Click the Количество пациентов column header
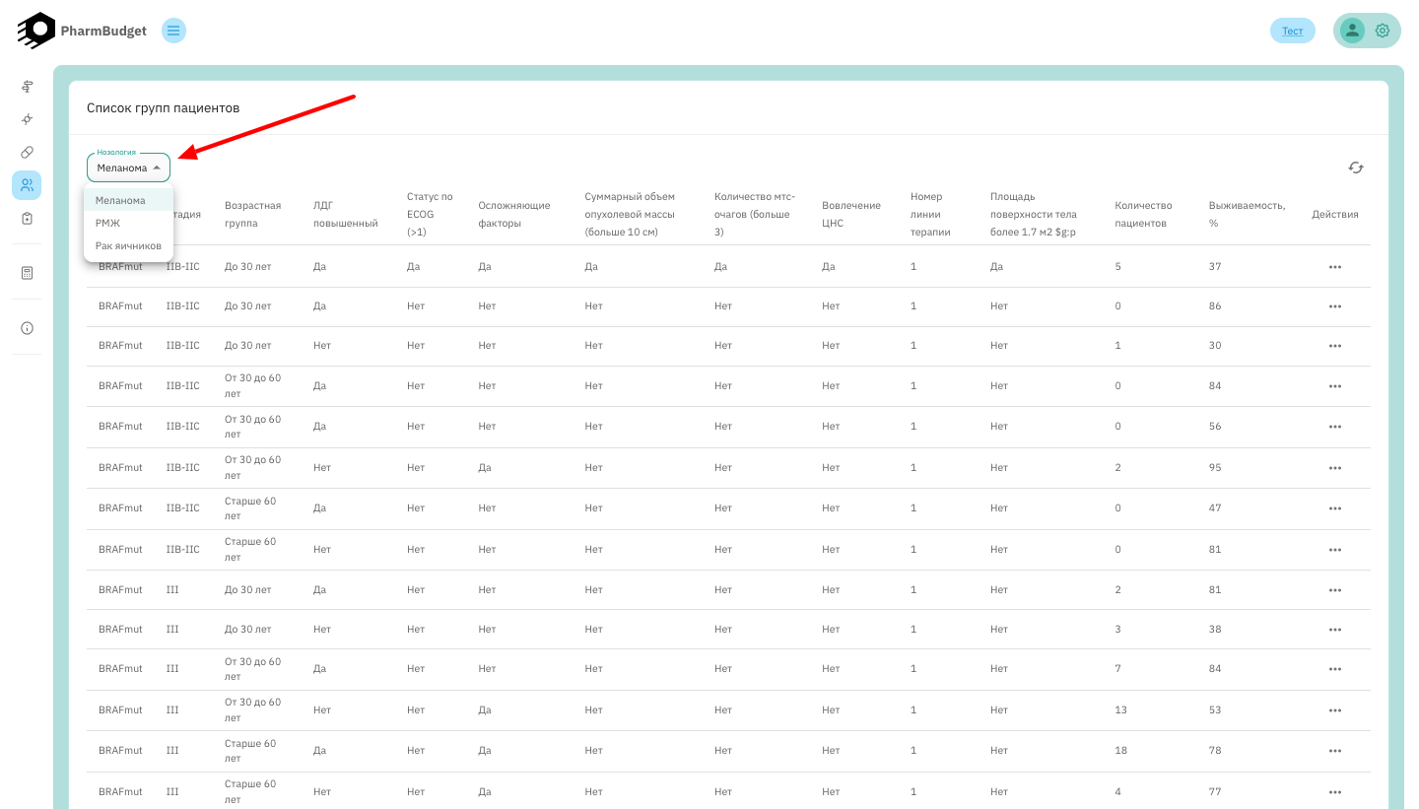Image resolution: width=1419 pixels, height=809 pixels. coord(1143,214)
